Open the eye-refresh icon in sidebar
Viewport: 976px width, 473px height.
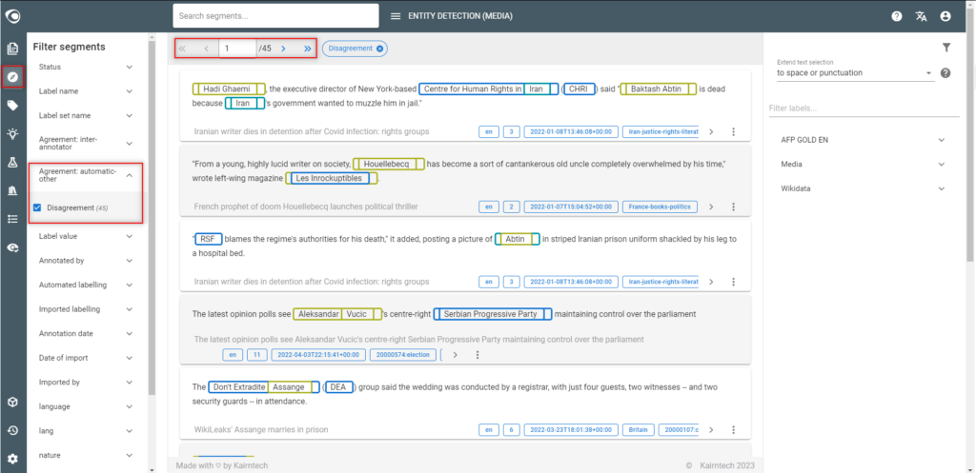12,247
